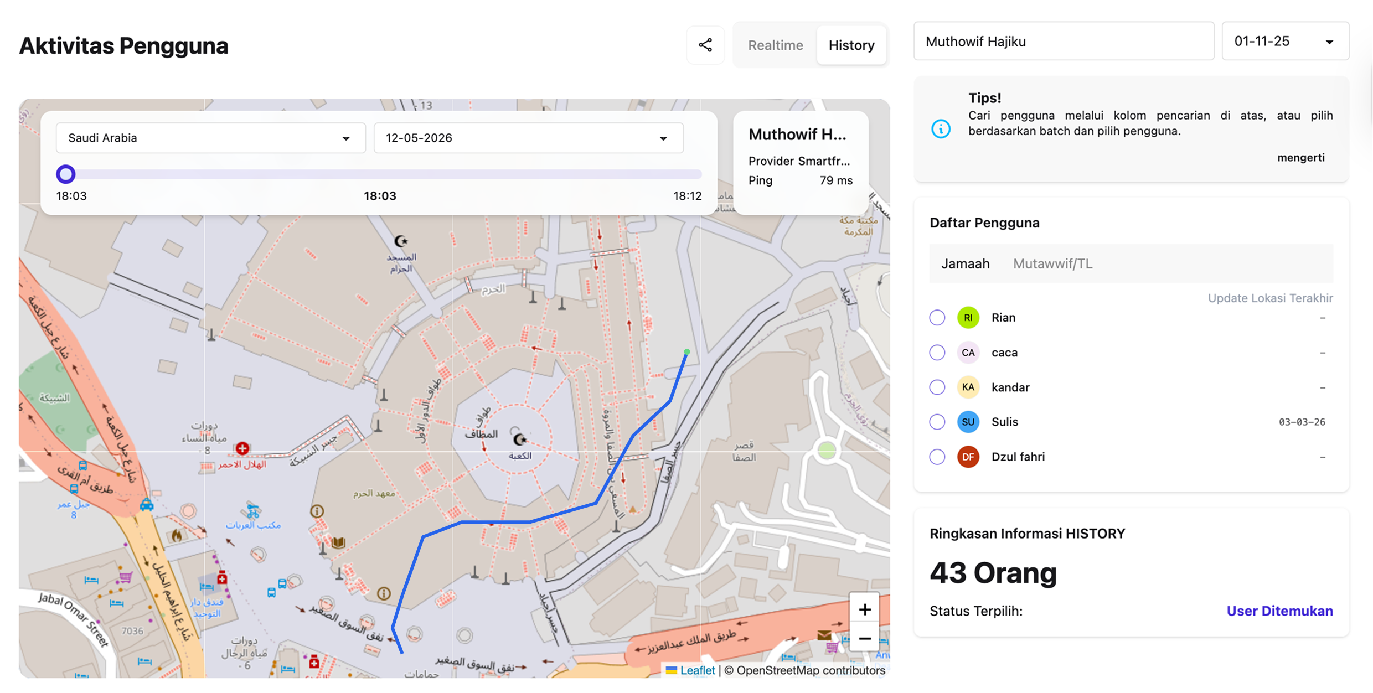The height and width of the screenshot is (693, 1373).
Task: Select the History tab
Action: tap(851, 45)
